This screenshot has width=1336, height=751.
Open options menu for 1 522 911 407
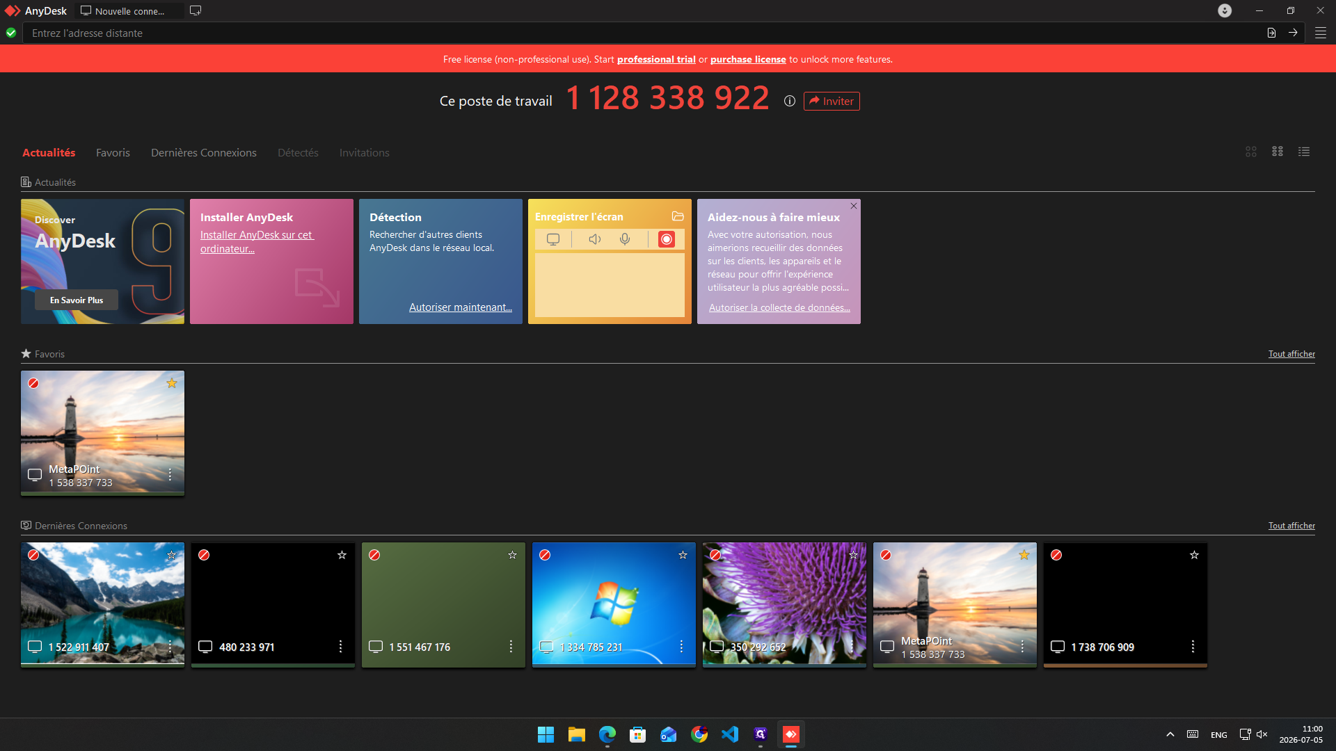[x=170, y=647]
